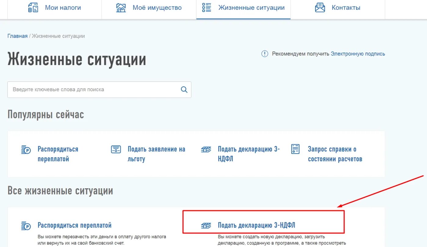Click the Популярны сейчас heading

pyautogui.click(x=46, y=115)
